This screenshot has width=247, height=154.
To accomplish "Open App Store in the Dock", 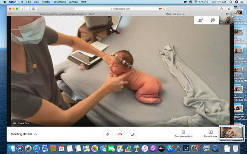I will click(x=169, y=148).
